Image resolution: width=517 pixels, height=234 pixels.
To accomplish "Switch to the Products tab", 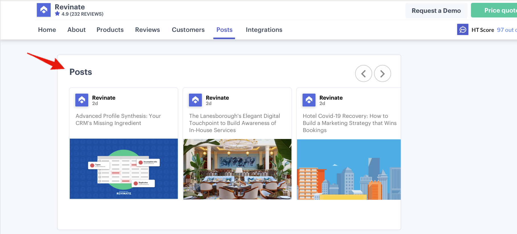I will click(x=110, y=30).
